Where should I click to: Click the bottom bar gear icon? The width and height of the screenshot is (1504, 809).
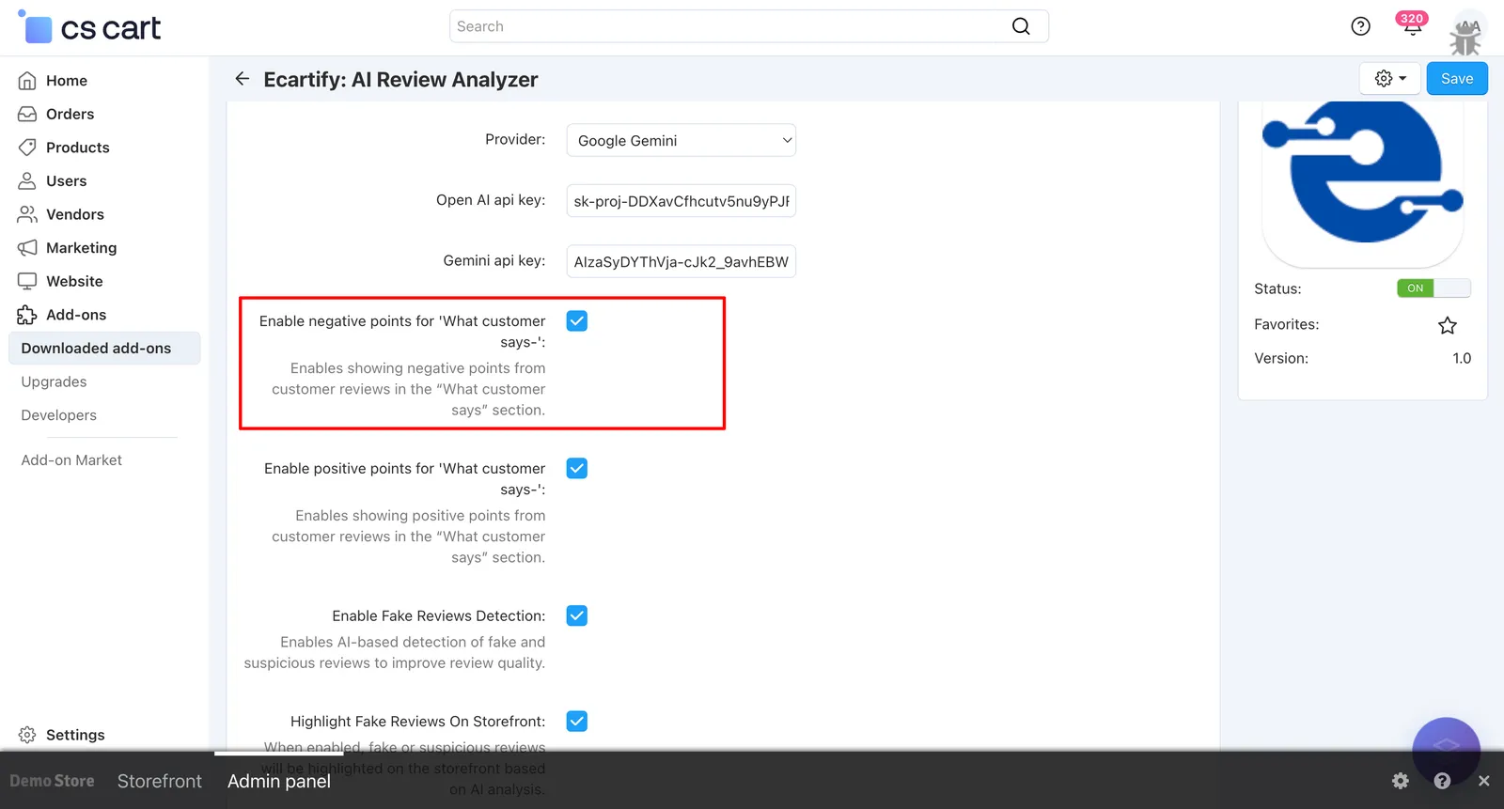(x=1401, y=781)
